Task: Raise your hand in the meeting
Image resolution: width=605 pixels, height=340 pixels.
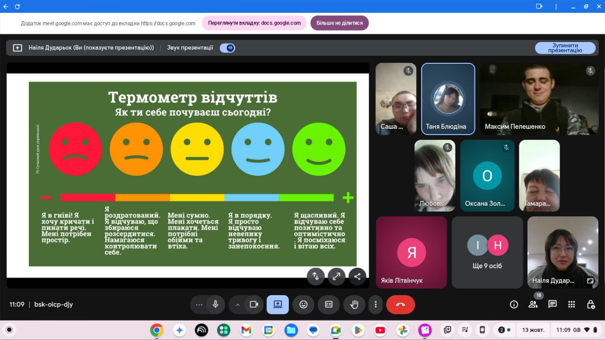Action: click(x=354, y=305)
